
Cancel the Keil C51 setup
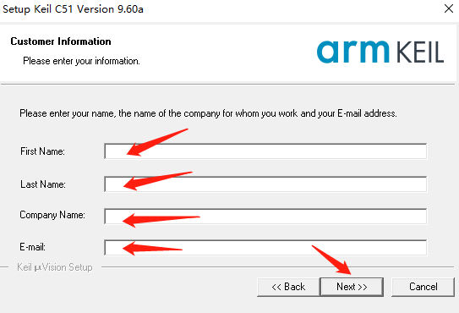(423, 287)
